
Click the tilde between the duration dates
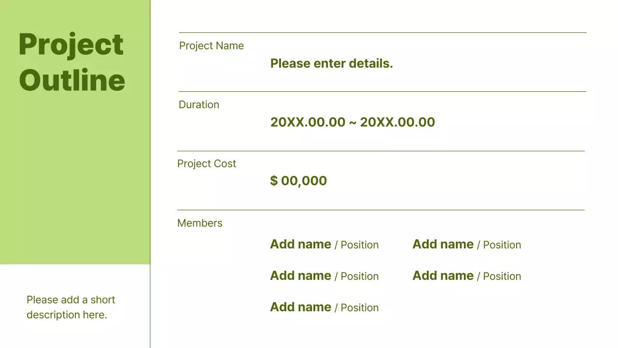click(x=352, y=122)
